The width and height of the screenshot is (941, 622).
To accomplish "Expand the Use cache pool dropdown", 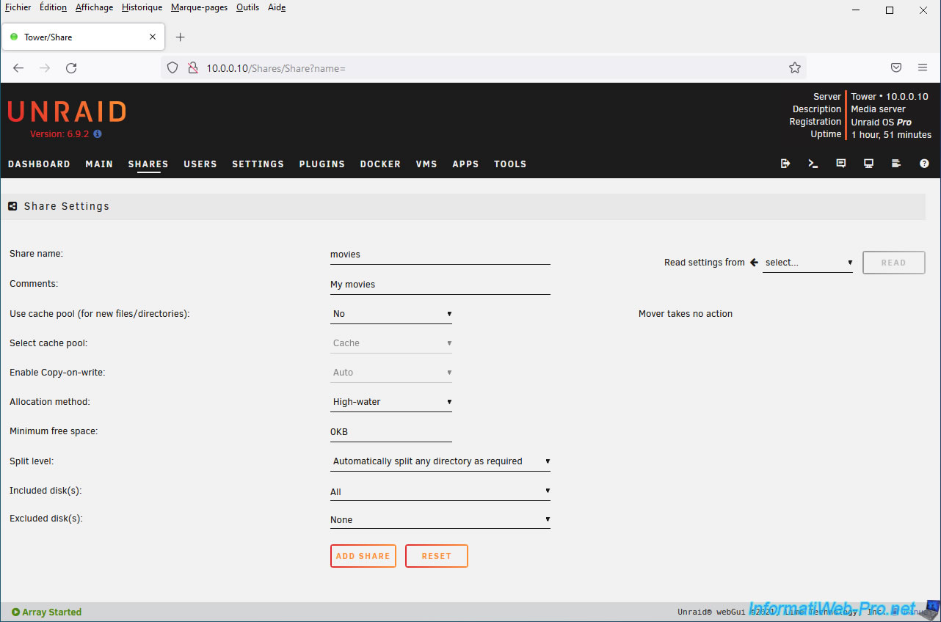I will [x=390, y=314].
